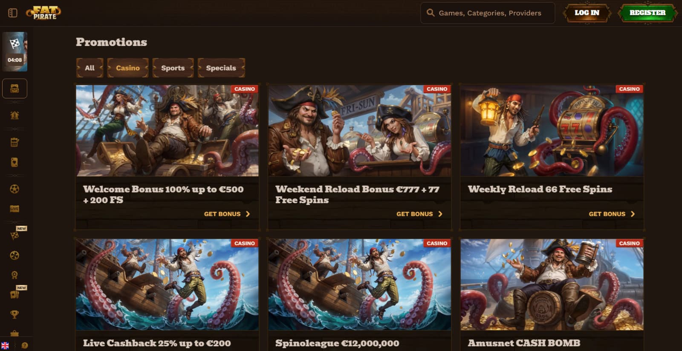Screen dimensions: 682x351
Task: Click the CASINO tag on Weekend Reload card
Action: point(437,89)
